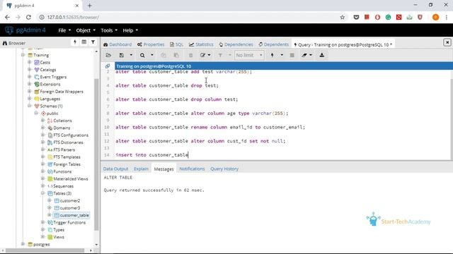Open Find options dropdown arrow

[152, 55]
